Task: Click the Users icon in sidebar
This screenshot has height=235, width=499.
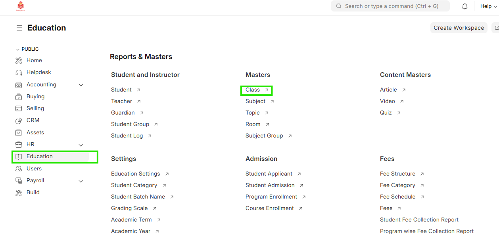Action: (19, 169)
